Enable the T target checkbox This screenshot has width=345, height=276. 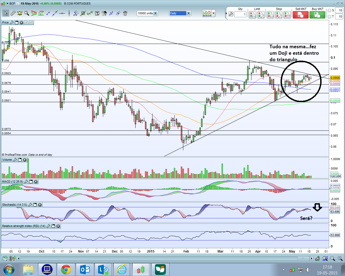(x=329, y=16)
